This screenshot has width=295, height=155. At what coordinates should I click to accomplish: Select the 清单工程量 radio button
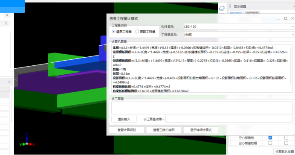[x=113, y=32]
